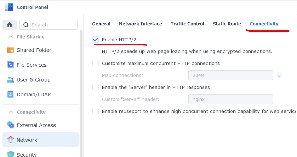The height and width of the screenshot is (157, 297).
Task: Switch to the Traffic Control tab
Action: pos(187,24)
